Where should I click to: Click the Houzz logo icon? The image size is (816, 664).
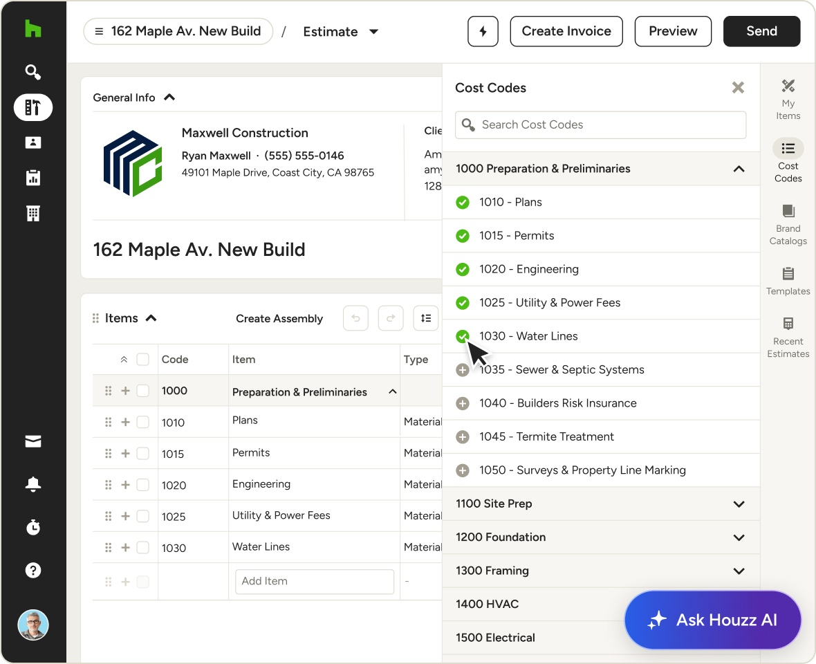click(33, 28)
